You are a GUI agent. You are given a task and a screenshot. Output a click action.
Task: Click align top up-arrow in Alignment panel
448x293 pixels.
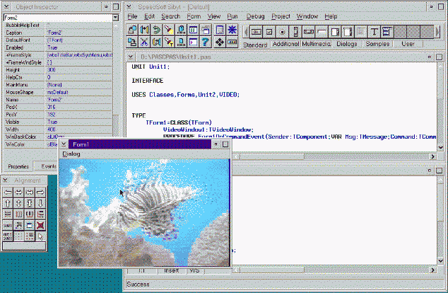pyautogui.click(x=8, y=203)
